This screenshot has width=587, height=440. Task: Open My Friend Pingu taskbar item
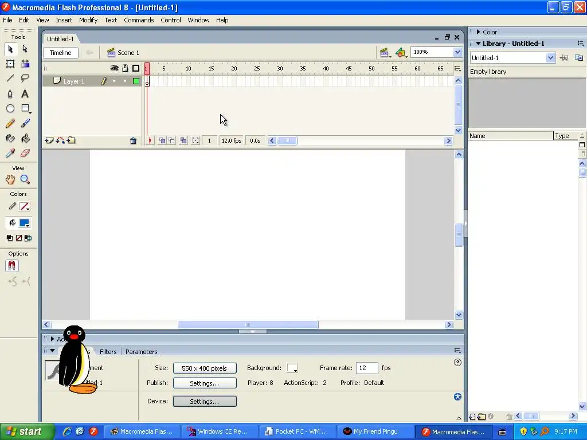[x=375, y=431]
